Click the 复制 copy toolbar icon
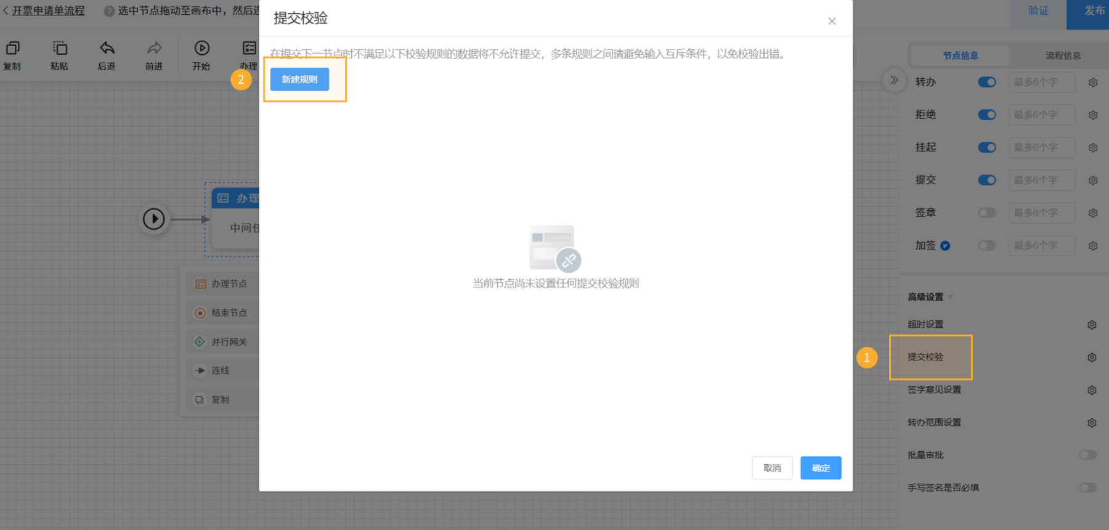This screenshot has height=530, width=1109. 12,48
